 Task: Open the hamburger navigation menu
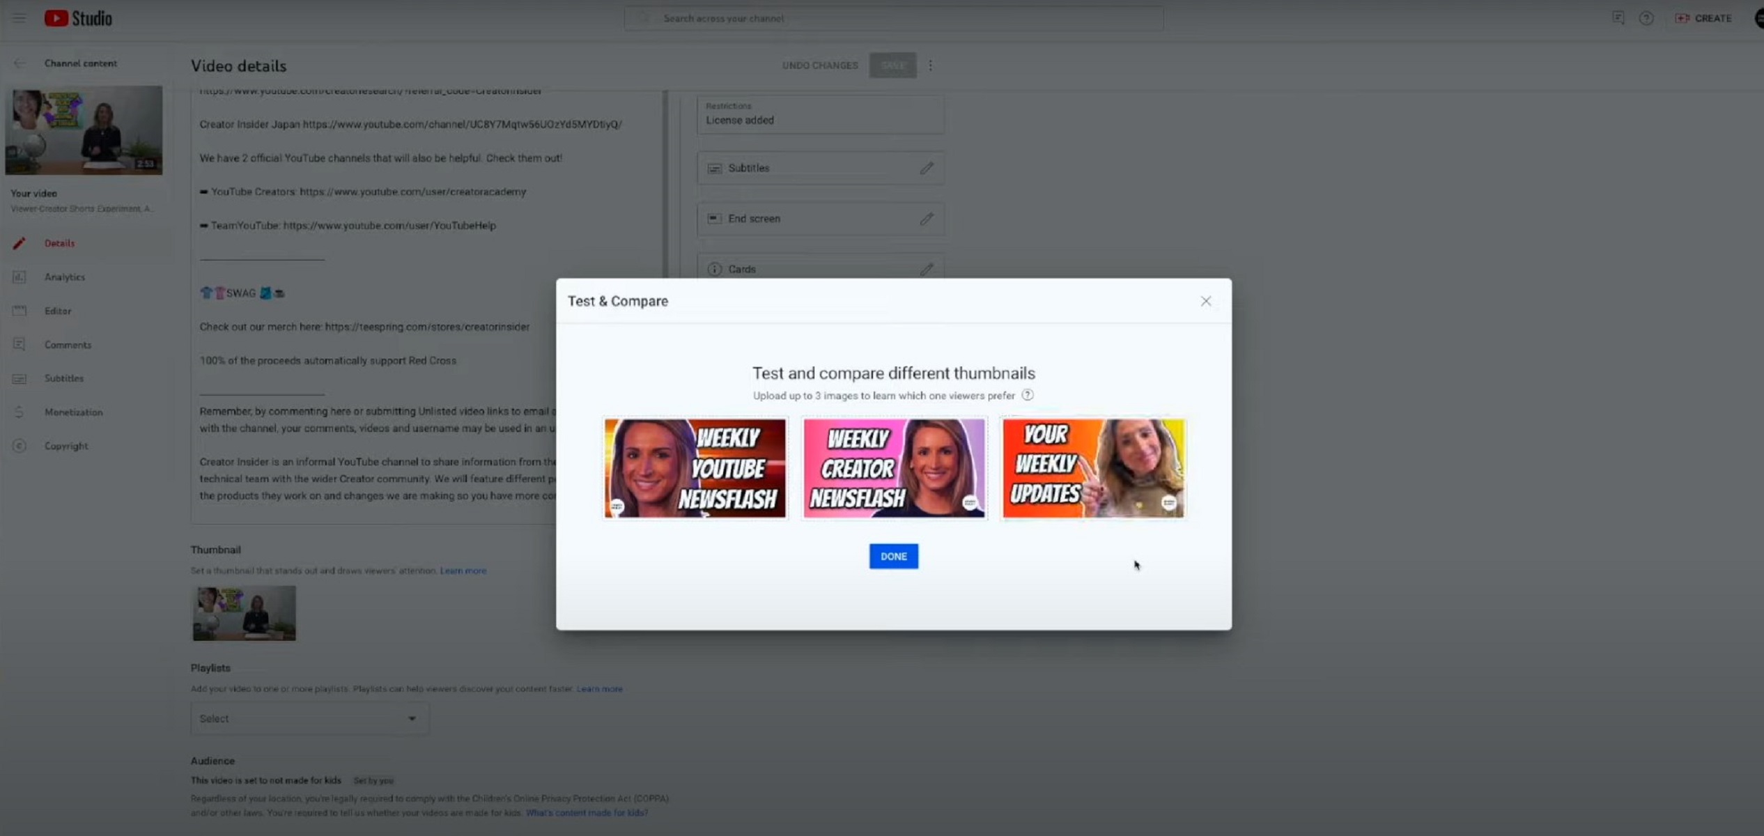[19, 18]
